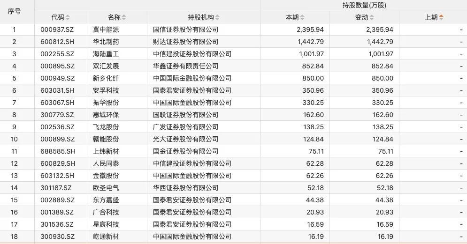Open stock name 海陆重工
Image resolution: width=467 pixels, height=244 pixels.
106,54
